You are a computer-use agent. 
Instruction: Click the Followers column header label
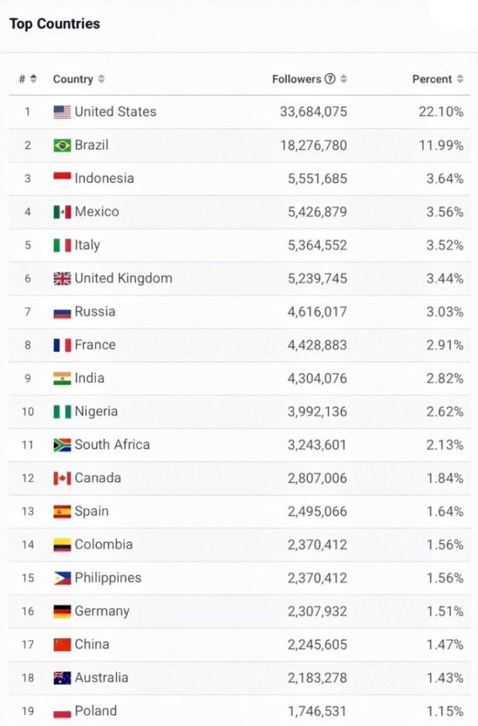coord(296,79)
